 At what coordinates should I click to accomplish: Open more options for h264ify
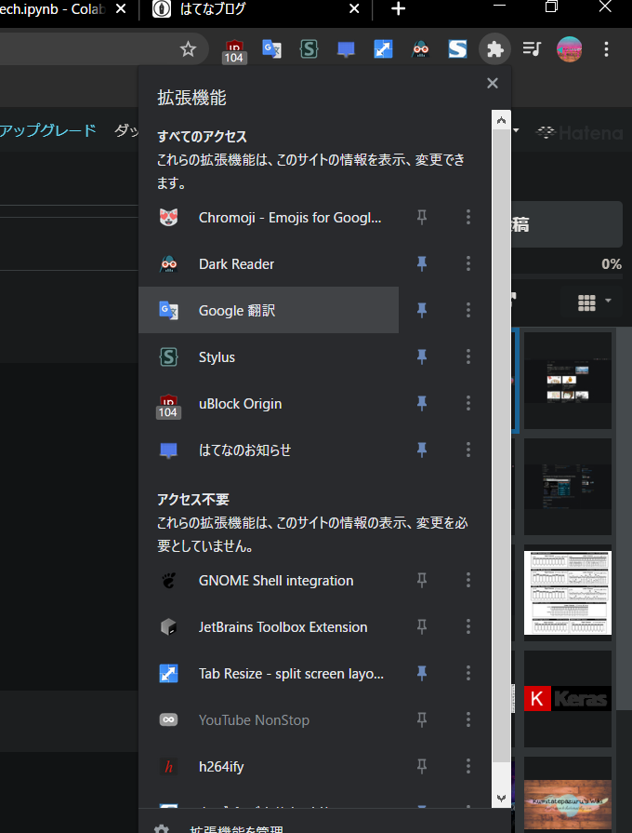(468, 766)
